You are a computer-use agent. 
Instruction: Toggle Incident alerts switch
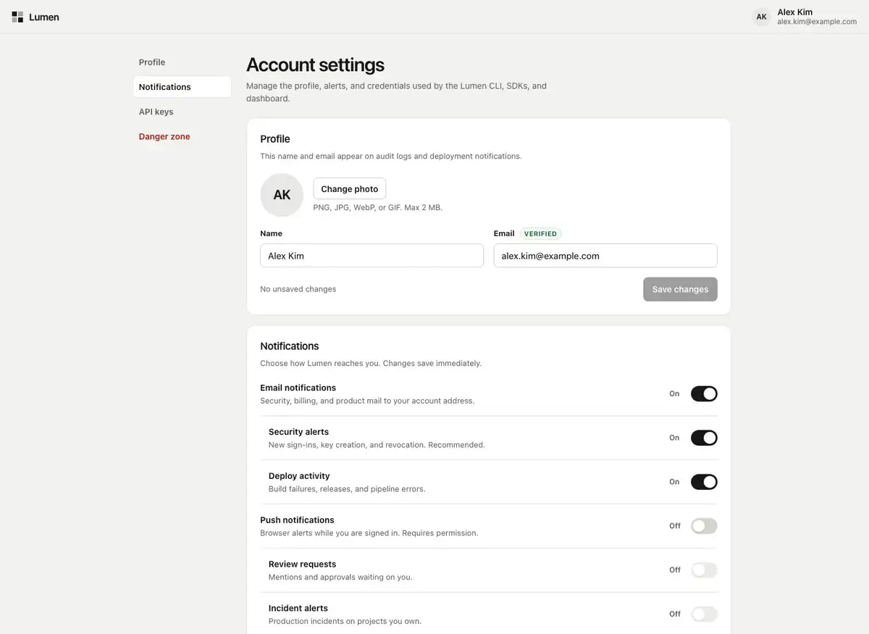click(x=704, y=614)
